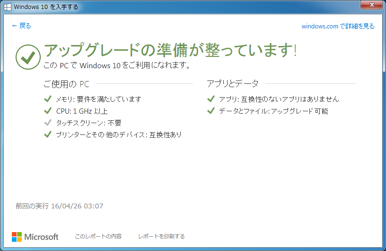Viewport: 386px width, 251px height.
Task: Select text アプリ: 互換性のないアプリはありません
Action: tap(279, 99)
